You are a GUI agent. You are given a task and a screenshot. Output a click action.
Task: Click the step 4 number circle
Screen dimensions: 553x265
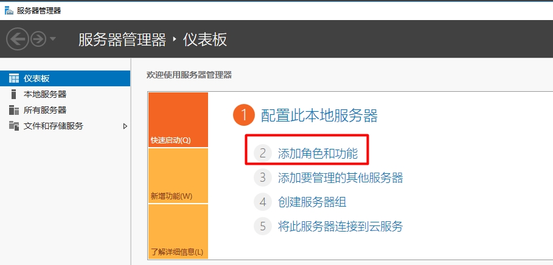point(263,202)
